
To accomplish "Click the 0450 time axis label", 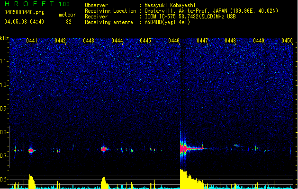I will pyautogui.click(x=287, y=41).
